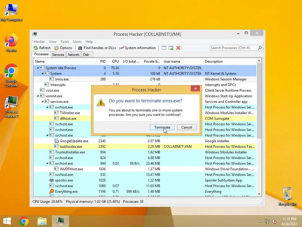302x227 pixels.
Task: Confirm Terminate in the dialog
Action: click(162, 127)
